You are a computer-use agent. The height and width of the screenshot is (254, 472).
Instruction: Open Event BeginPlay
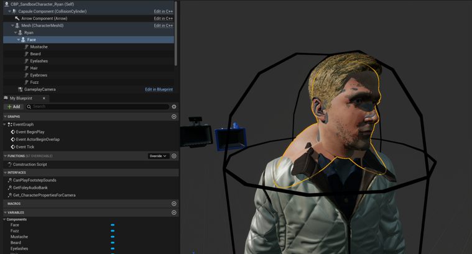point(30,132)
